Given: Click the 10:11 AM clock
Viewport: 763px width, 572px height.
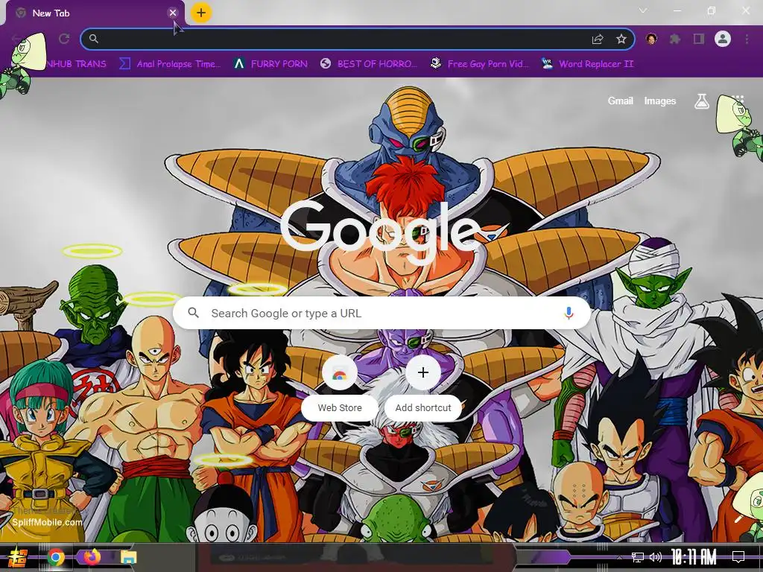Looking at the screenshot, I should click(x=694, y=557).
